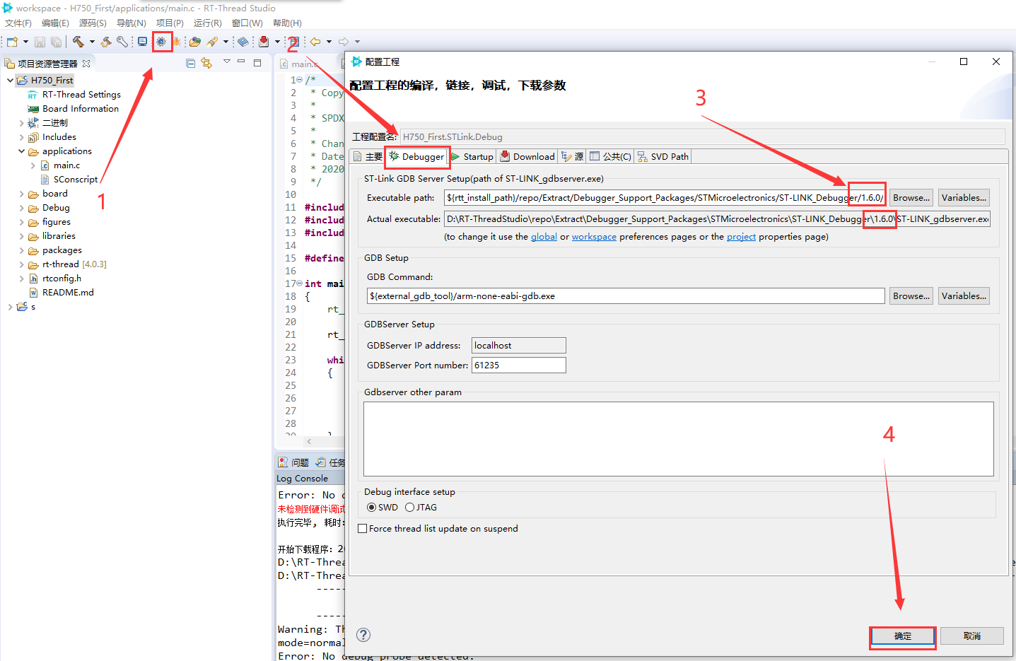The width and height of the screenshot is (1016, 661).
Task: Click the Save toolbar icon
Action: tap(40, 42)
